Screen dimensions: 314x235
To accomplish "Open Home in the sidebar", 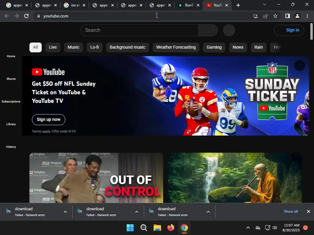I will point(11,56).
